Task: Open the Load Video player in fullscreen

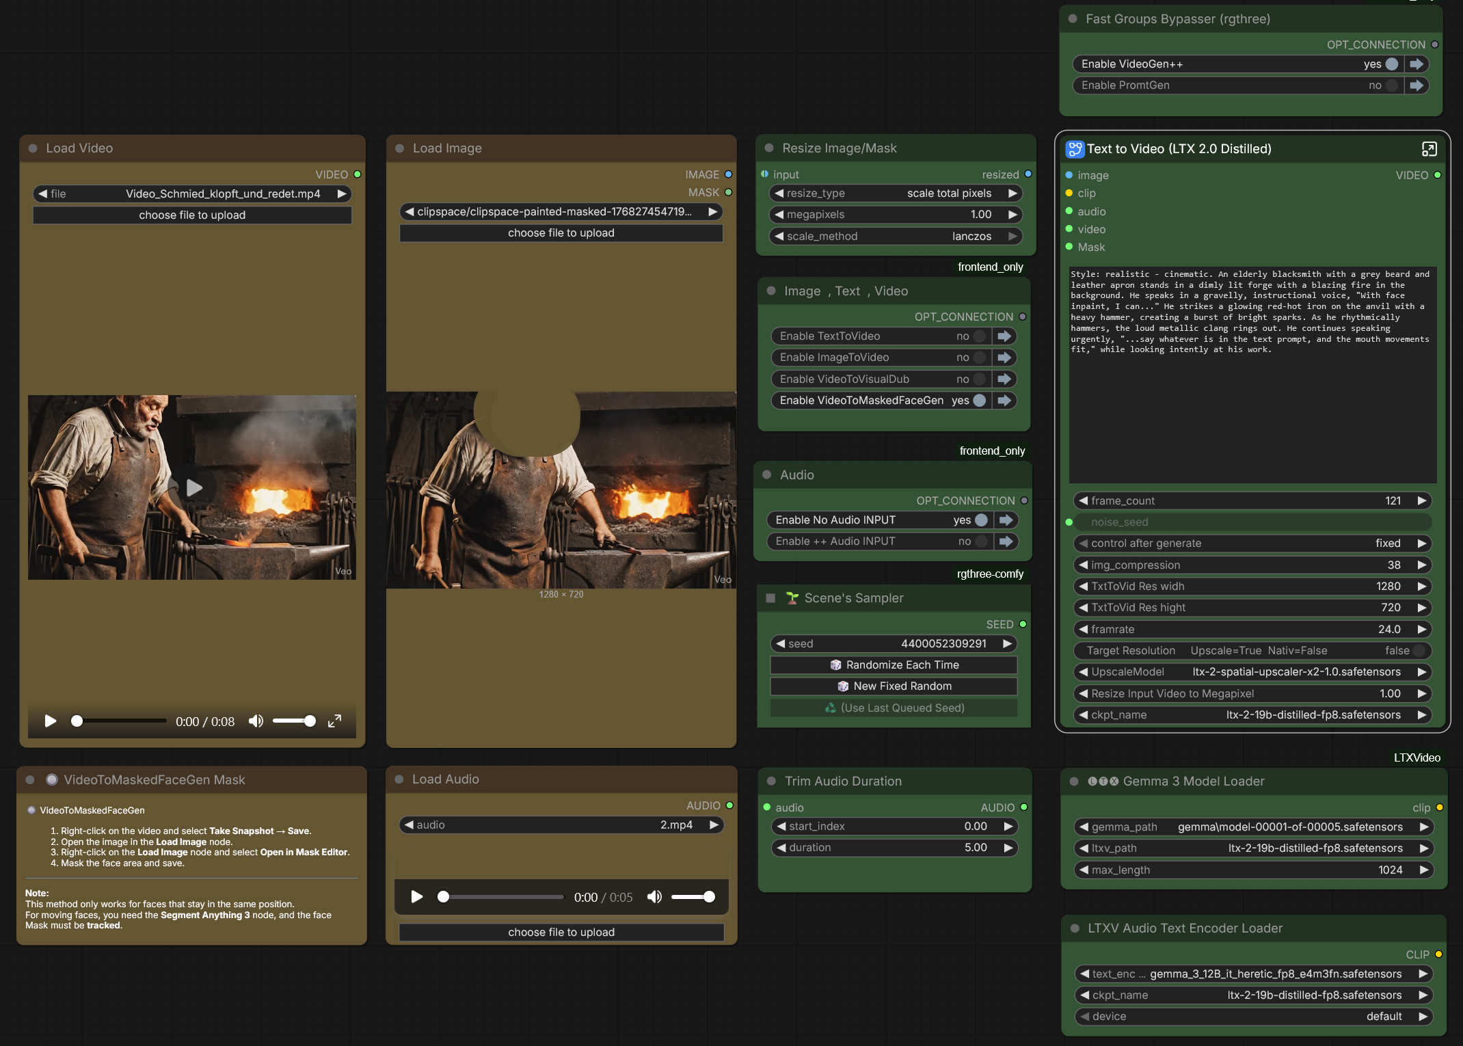Action: pyautogui.click(x=334, y=721)
